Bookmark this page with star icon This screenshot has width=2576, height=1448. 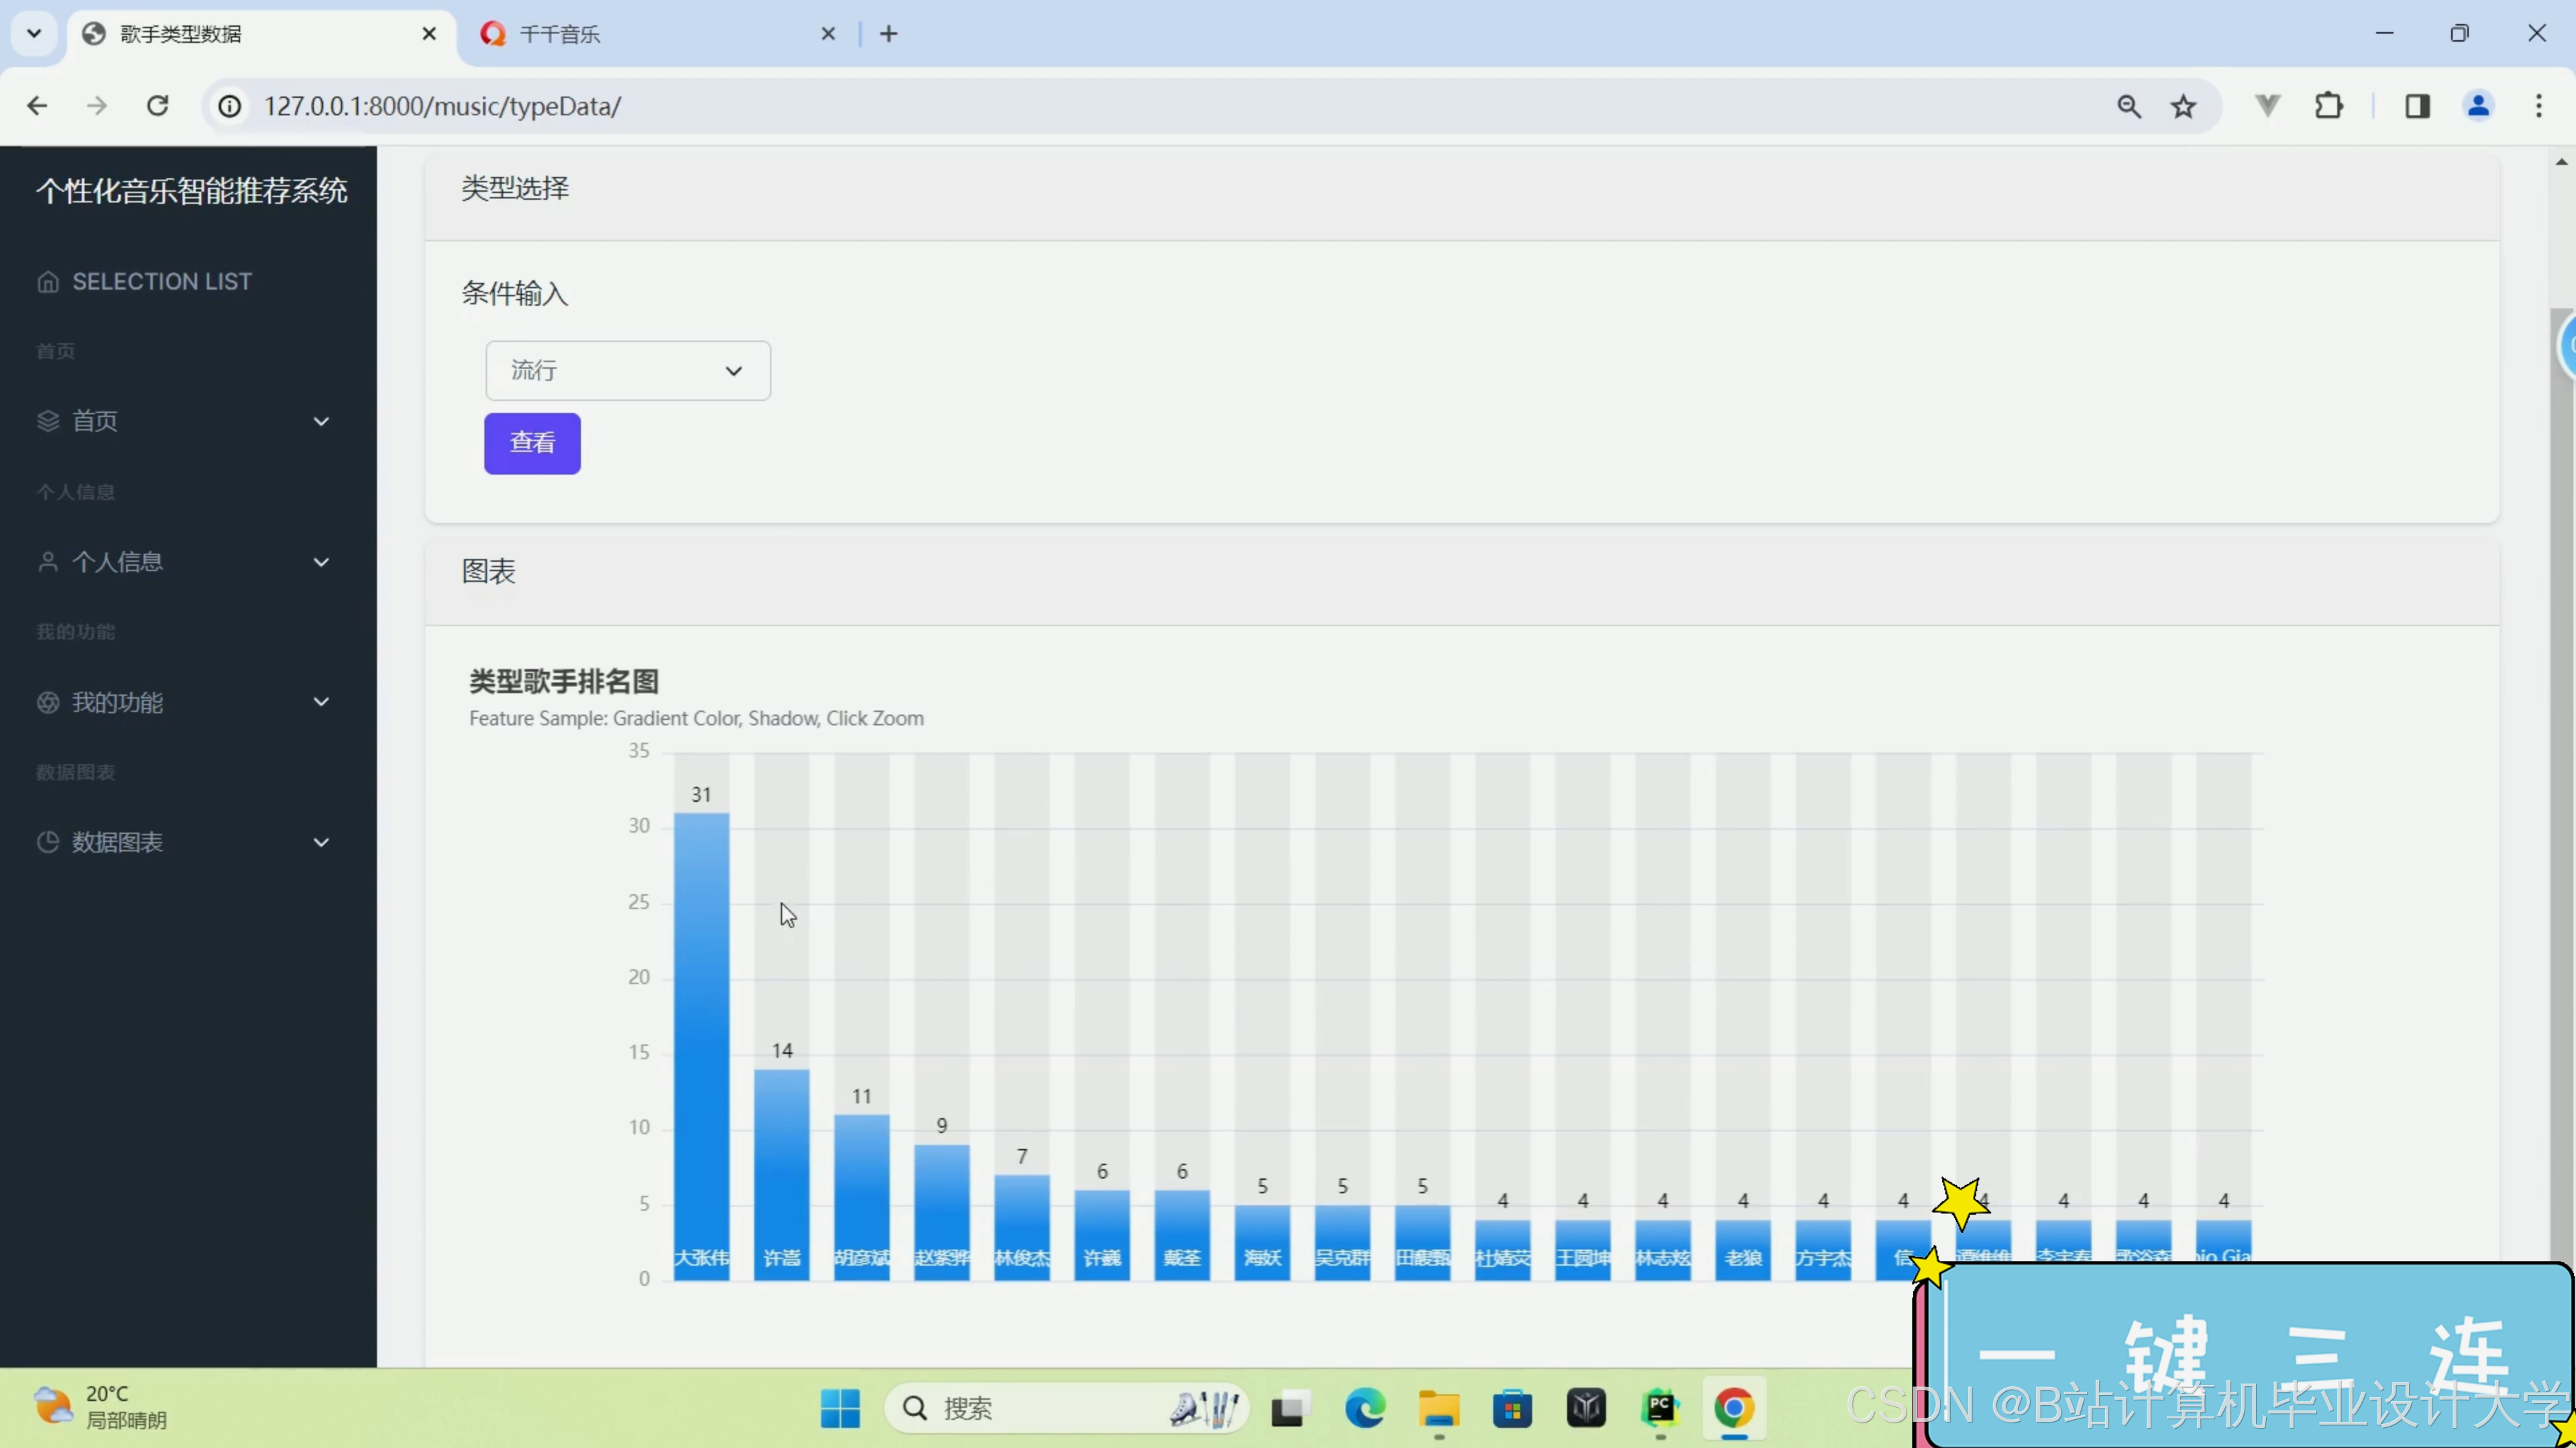click(x=2183, y=106)
